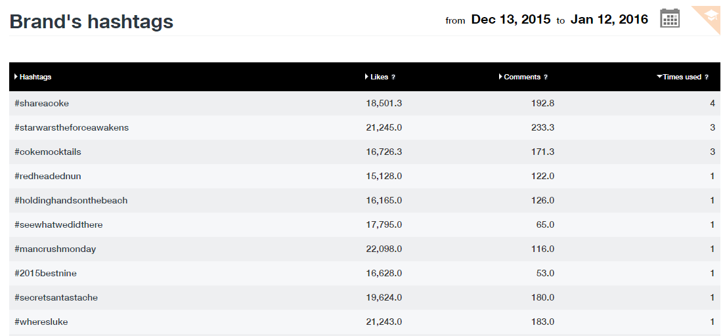Select the #secretsantastache hashtag
The width and height of the screenshot is (725, 336).
click(56, 298)
